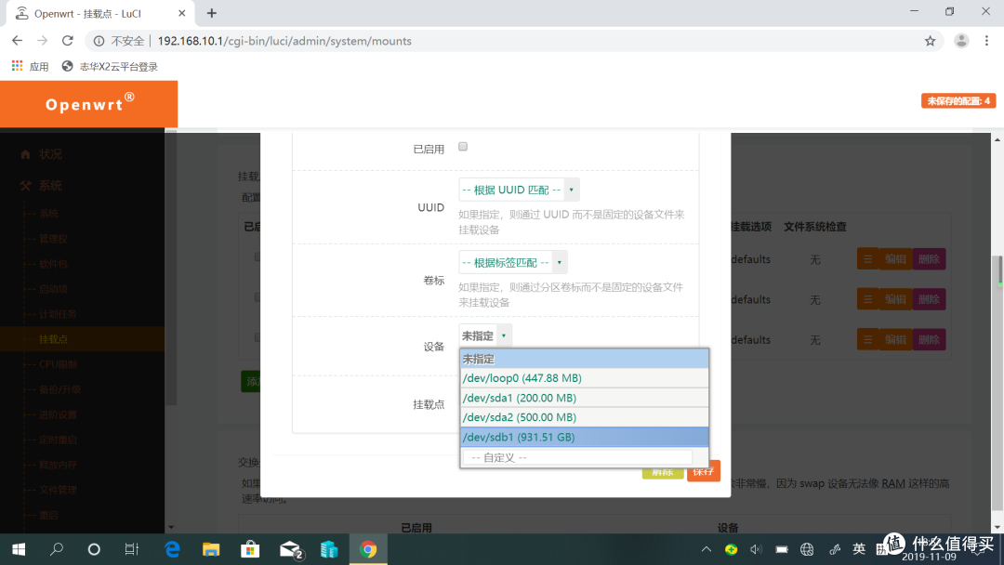
Task: Open Task View on taskbar
Action: [132, 549]
